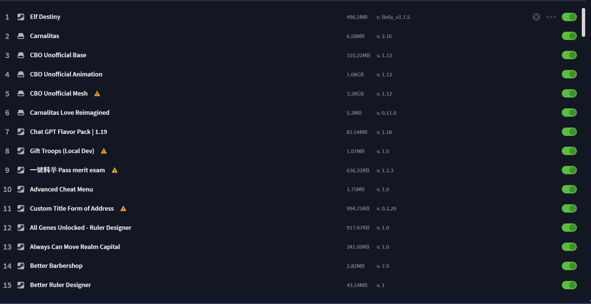The width and height of the screenshot is (591, 304).
Task: Click the vertical scrollbar thumb of the mod list
Action: pyautogui.click(x=583, y=22)
